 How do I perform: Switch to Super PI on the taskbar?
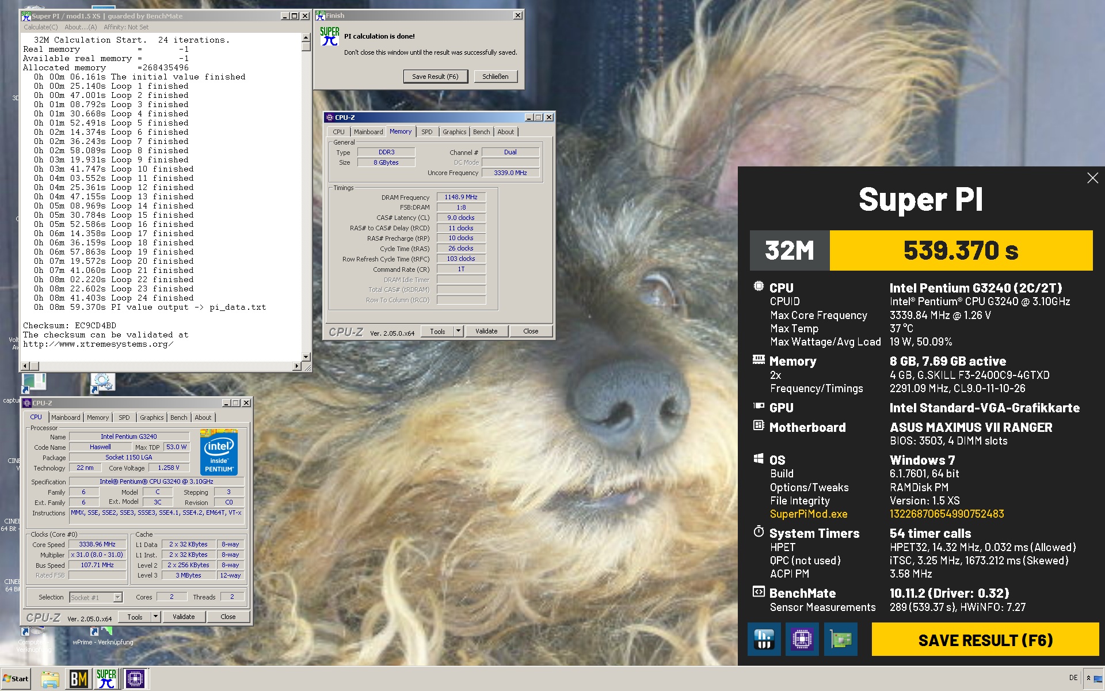106,679
